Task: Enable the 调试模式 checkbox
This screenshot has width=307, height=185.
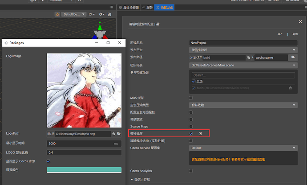Action: point(191,119)
